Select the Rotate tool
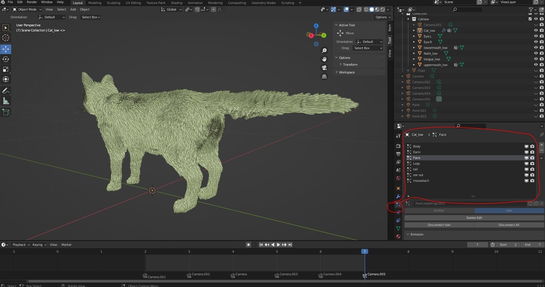 point(6,59)
